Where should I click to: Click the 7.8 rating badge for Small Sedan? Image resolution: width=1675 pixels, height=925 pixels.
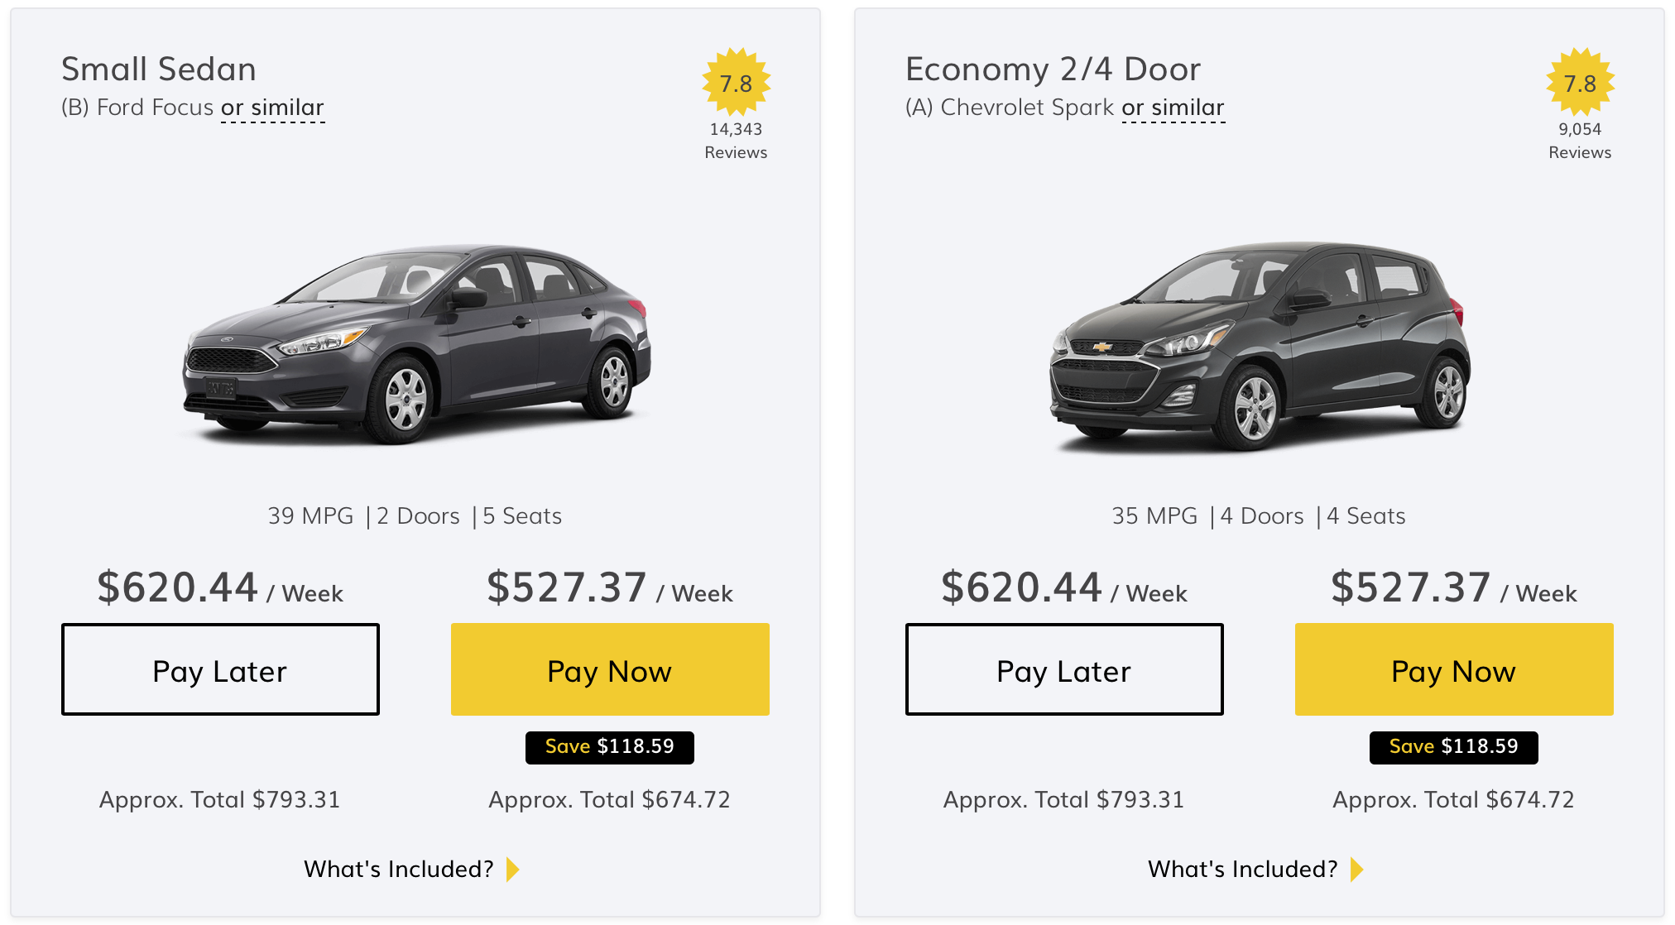pyautogui.click(x=735, y=83)
